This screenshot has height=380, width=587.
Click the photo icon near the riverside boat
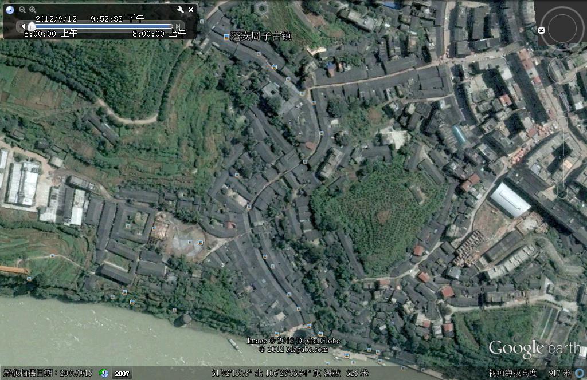coord(276,333)
